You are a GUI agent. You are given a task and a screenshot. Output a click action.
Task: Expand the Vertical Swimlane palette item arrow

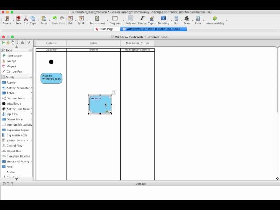pyautogui.click(x=31, y=140)
